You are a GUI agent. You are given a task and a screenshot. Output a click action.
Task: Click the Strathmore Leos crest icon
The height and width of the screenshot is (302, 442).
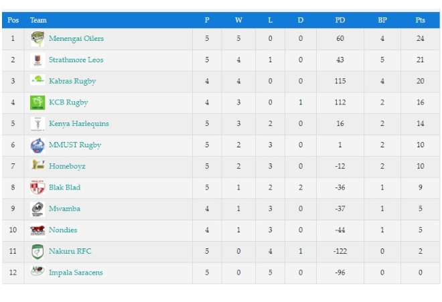pyautogui.click(x=38, y=60)
